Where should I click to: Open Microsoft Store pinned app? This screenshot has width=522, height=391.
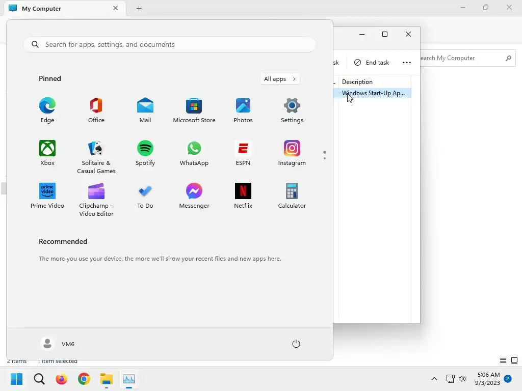[194, 110]
